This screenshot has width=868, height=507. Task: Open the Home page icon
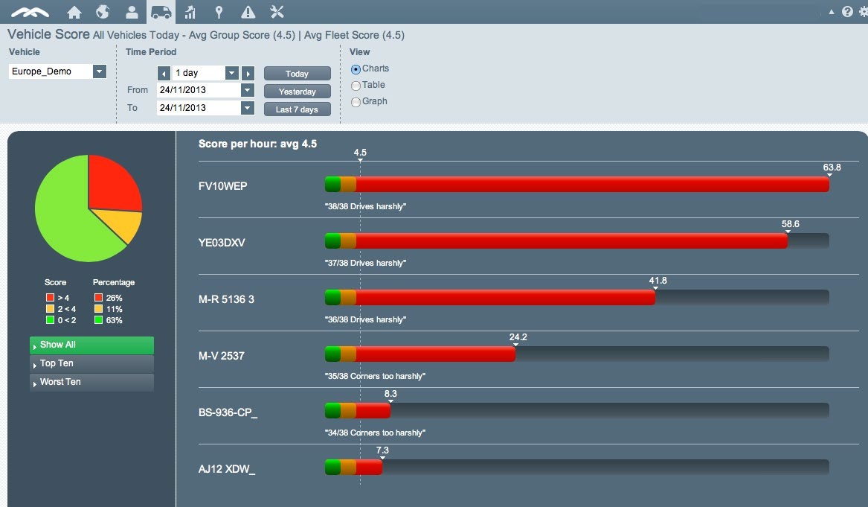[x=73, y=11]
